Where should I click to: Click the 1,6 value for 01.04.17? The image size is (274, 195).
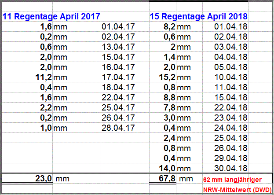46,27
